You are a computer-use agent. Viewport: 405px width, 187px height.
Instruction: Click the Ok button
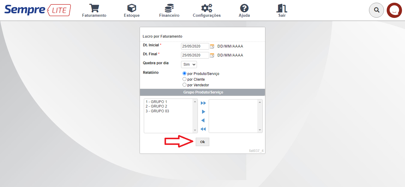[x=202, y=142]
